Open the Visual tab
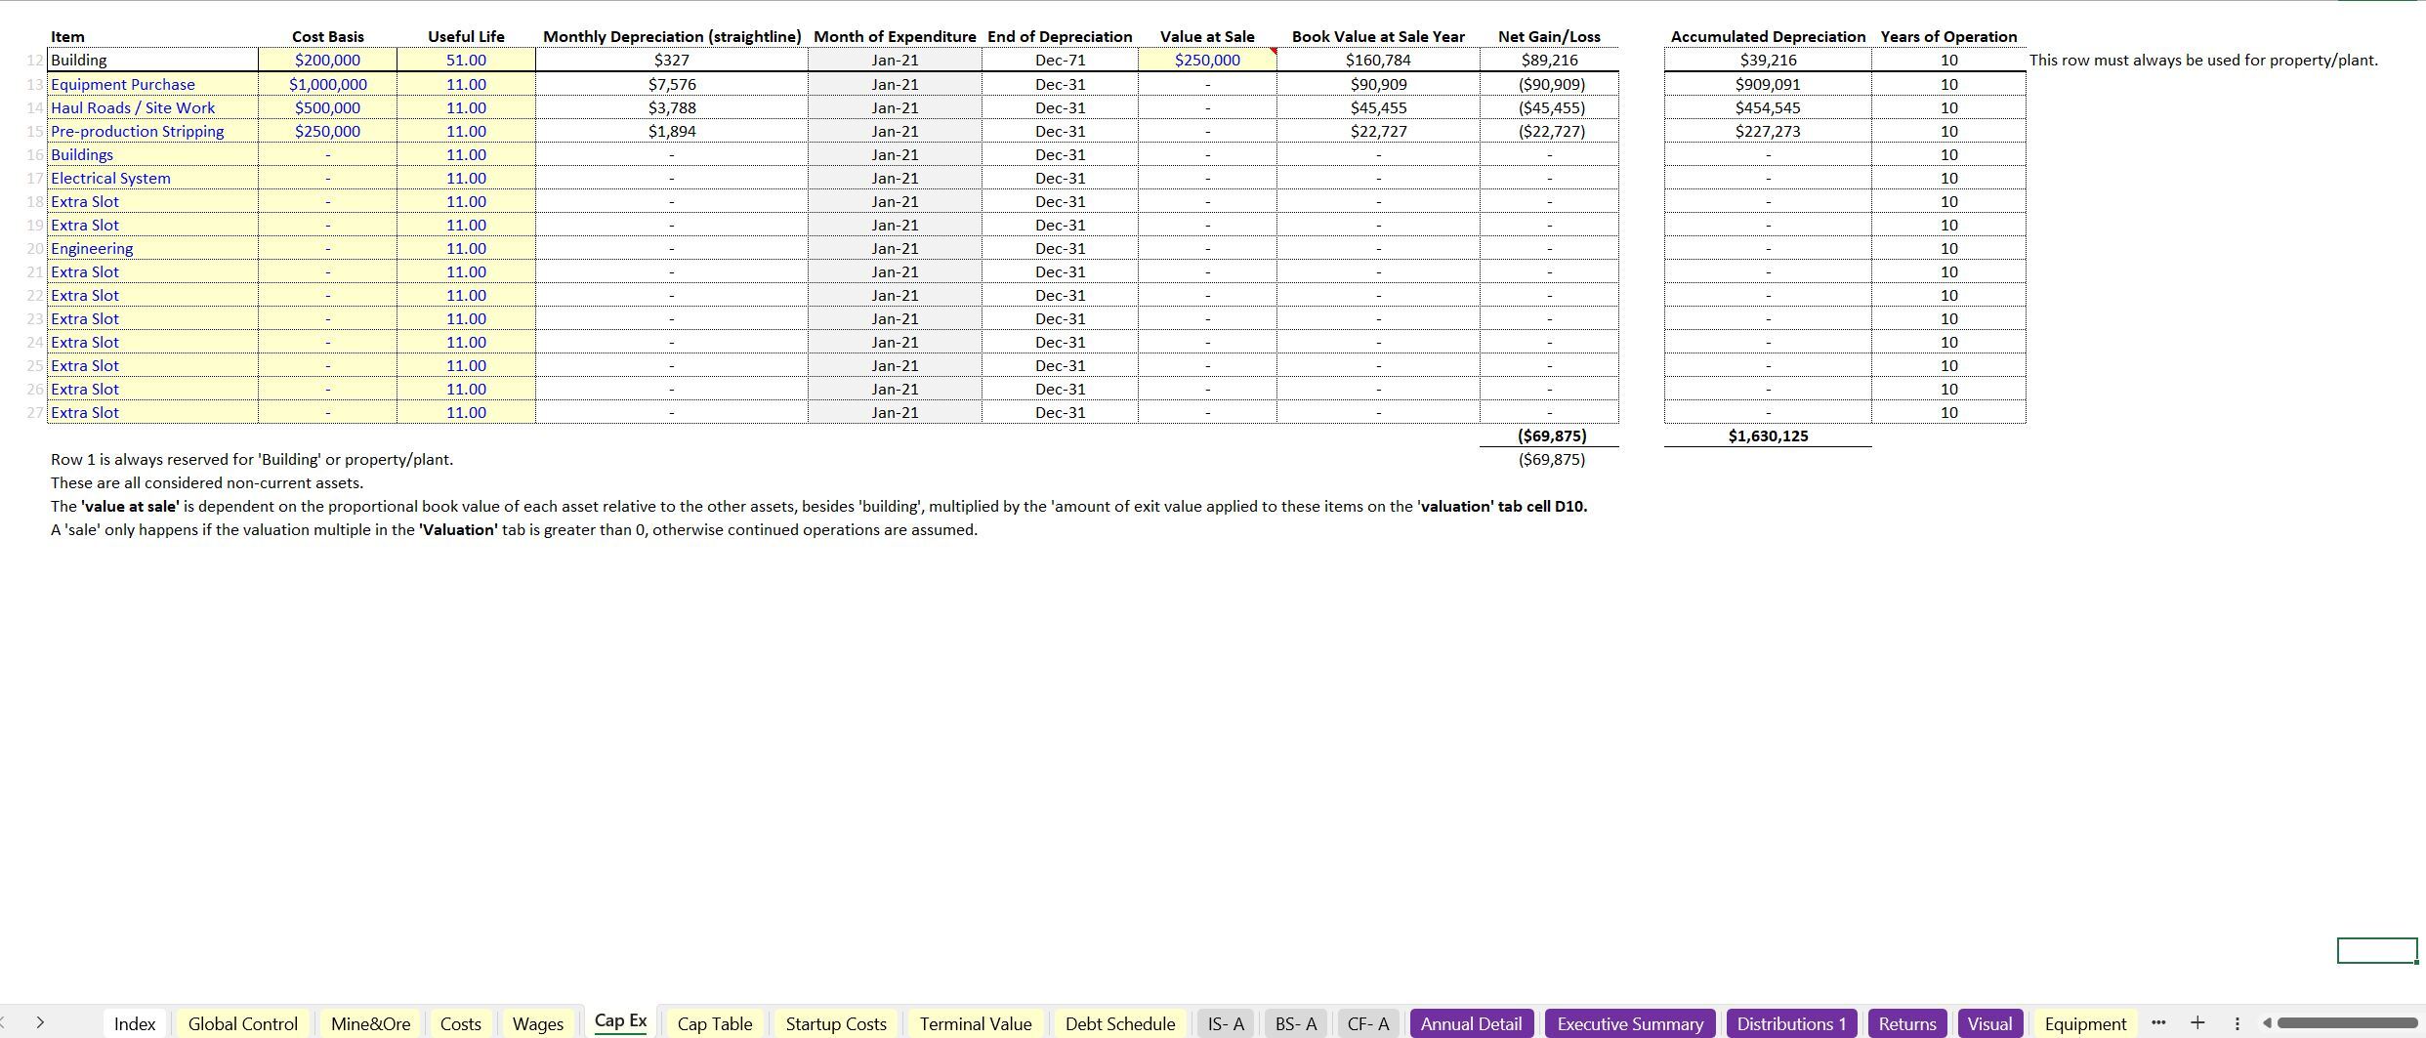 coord(1990,1023)
